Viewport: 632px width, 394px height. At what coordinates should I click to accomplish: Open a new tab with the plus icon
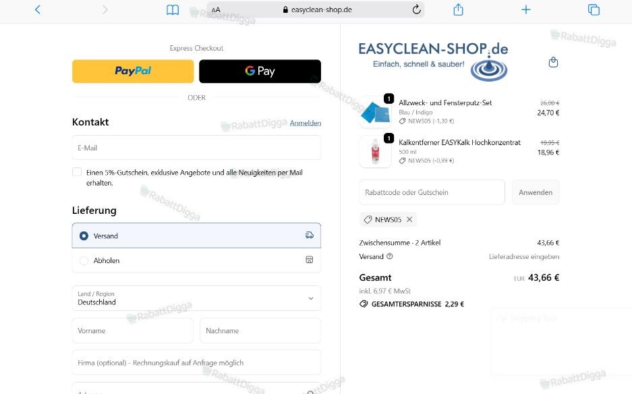pyautogui.click(x=525, y=9)
